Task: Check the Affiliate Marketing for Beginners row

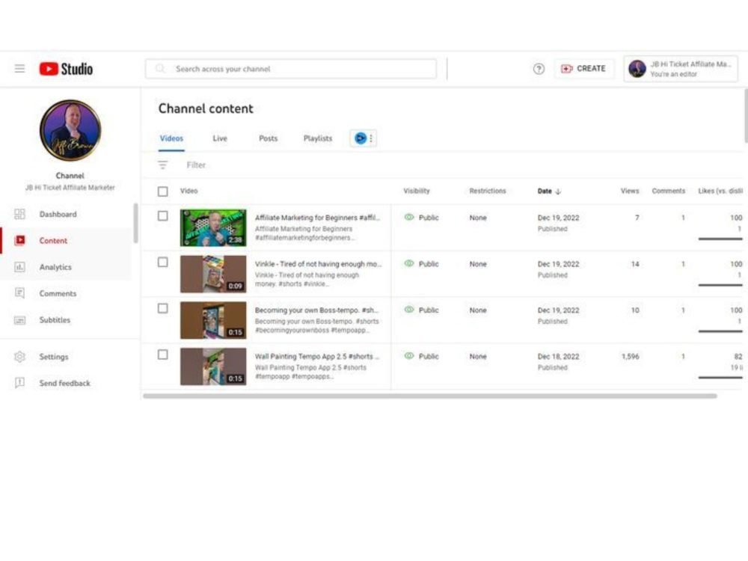Action: tap(162, 216)
